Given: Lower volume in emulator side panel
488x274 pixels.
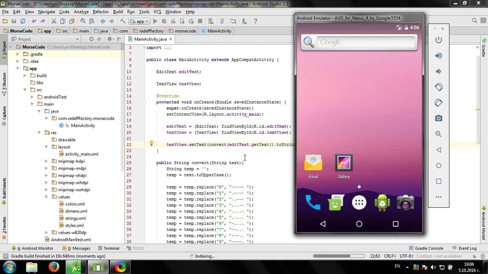Looking at the screenshot, I should (438, 71).
